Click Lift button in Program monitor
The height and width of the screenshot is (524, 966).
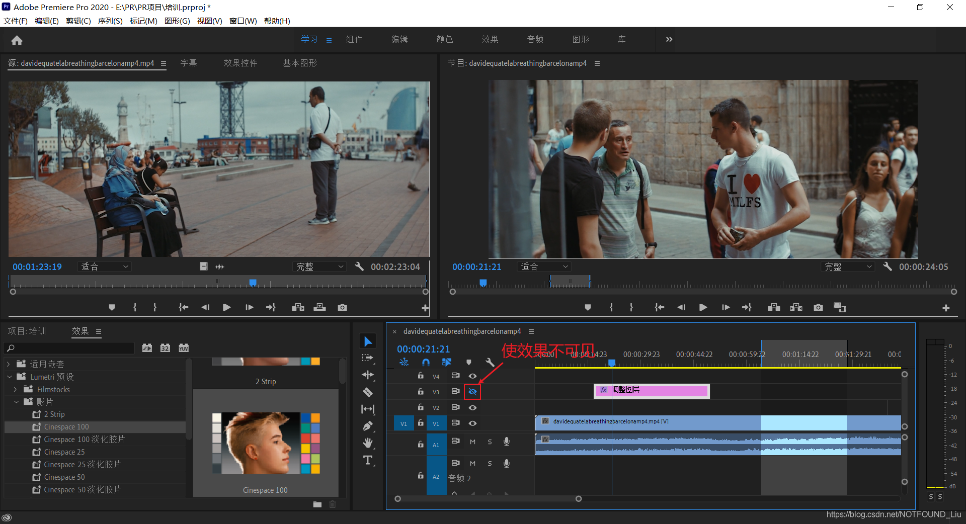pyautogui.click(x=774, y=307)
